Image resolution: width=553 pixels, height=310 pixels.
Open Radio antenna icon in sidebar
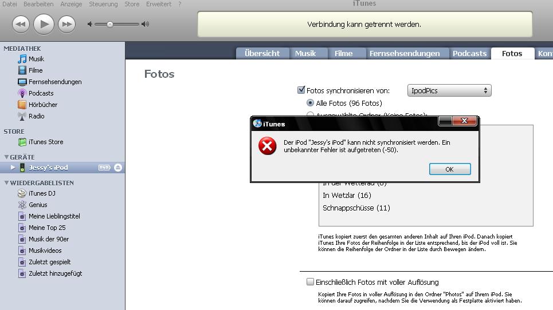22,116
